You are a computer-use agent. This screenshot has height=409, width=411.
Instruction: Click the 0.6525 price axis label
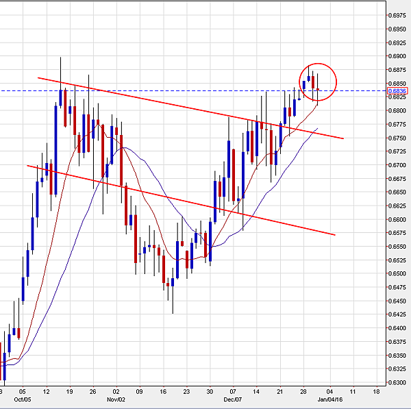click(x=397, y=260)
